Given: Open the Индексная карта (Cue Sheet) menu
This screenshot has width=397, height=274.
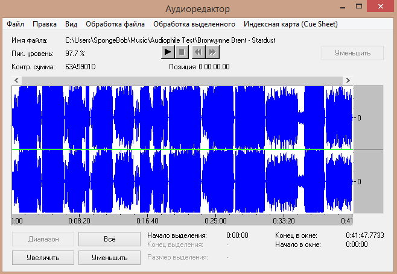Looking at the screenshot, I should click(291, 24).
